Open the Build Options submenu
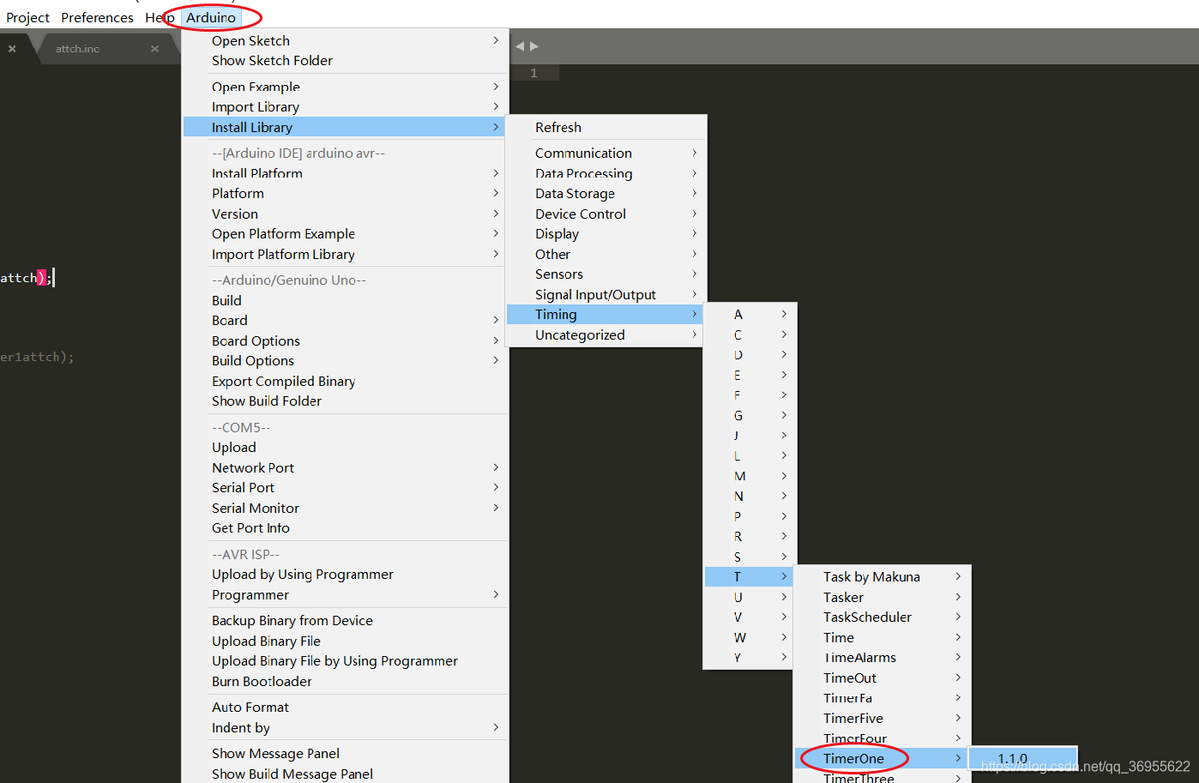This screenshot has width=1199, height=783. click(x=344, y=361)
